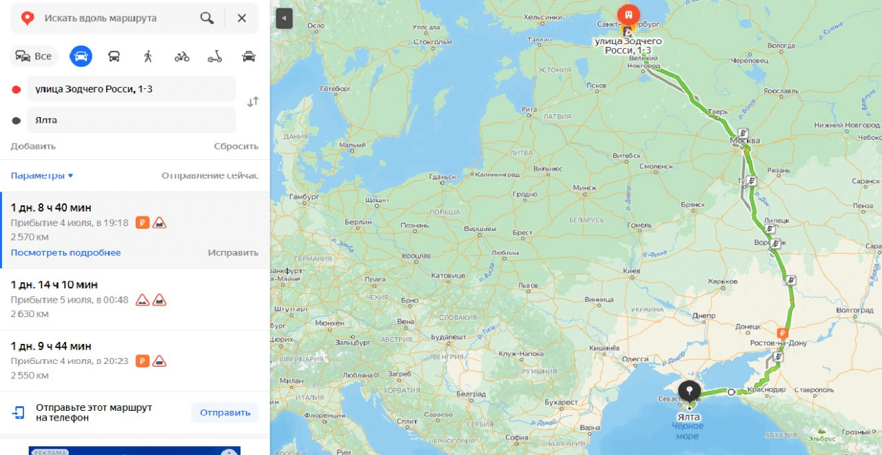Switch to public transport bus mode
Viewport: 882px width, 455px height.
(114, 57)
